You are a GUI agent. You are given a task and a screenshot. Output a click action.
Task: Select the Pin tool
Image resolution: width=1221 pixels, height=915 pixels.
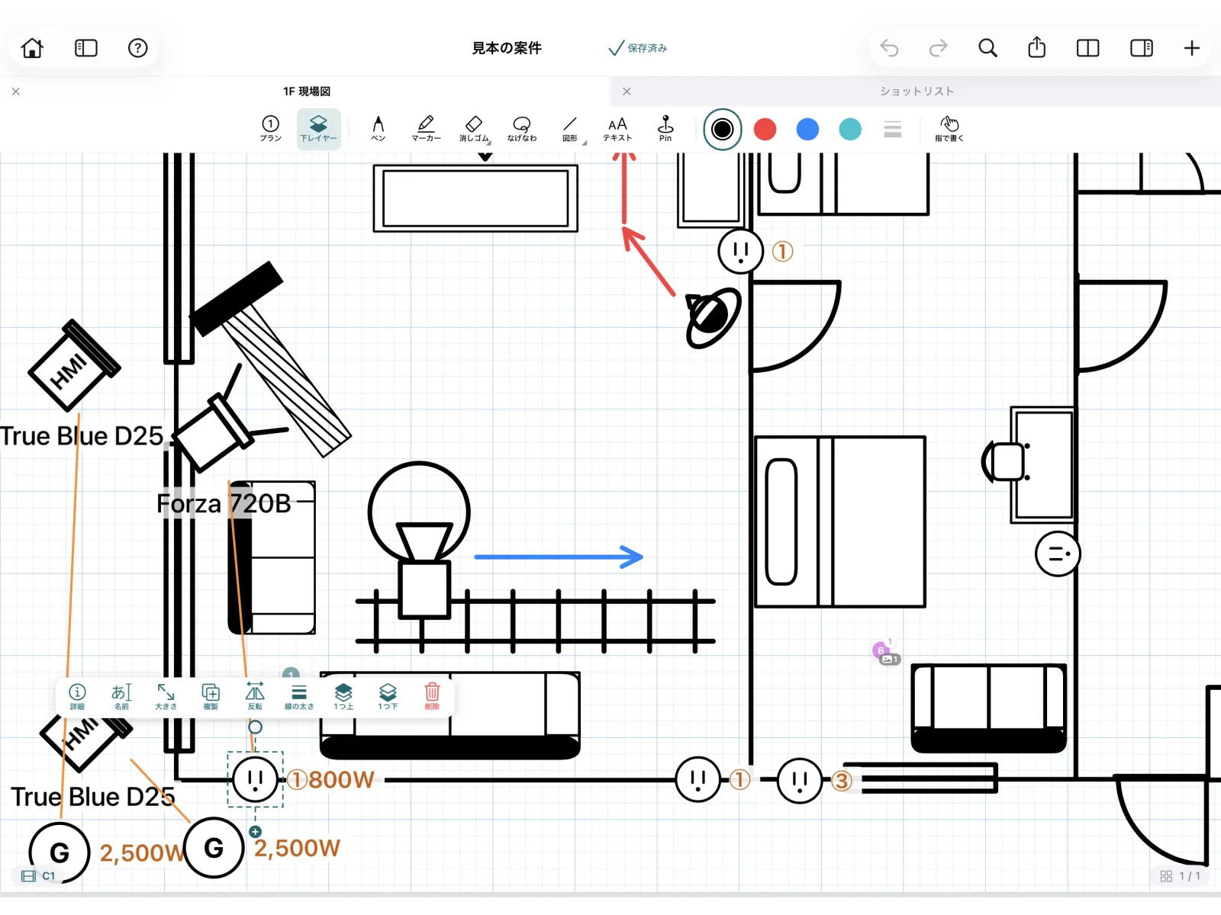point(665,129)
